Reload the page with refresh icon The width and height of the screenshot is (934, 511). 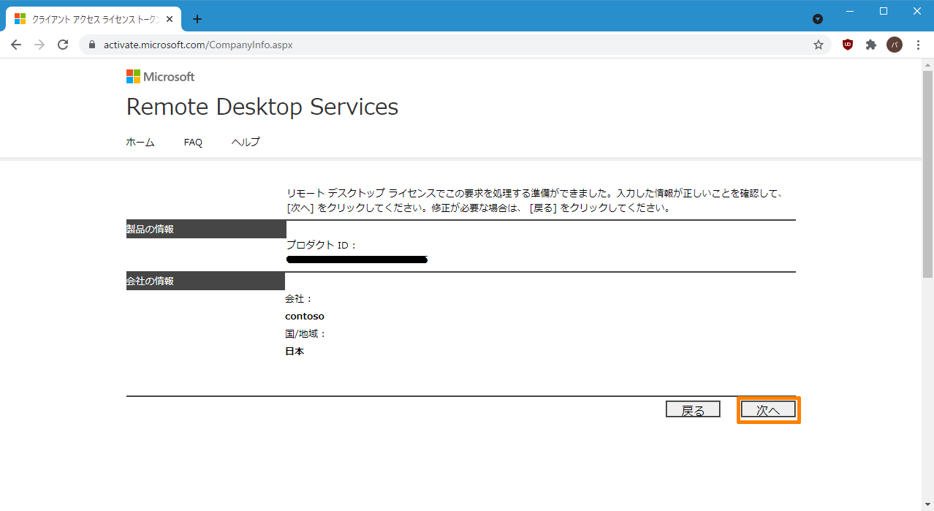[63, 45]
